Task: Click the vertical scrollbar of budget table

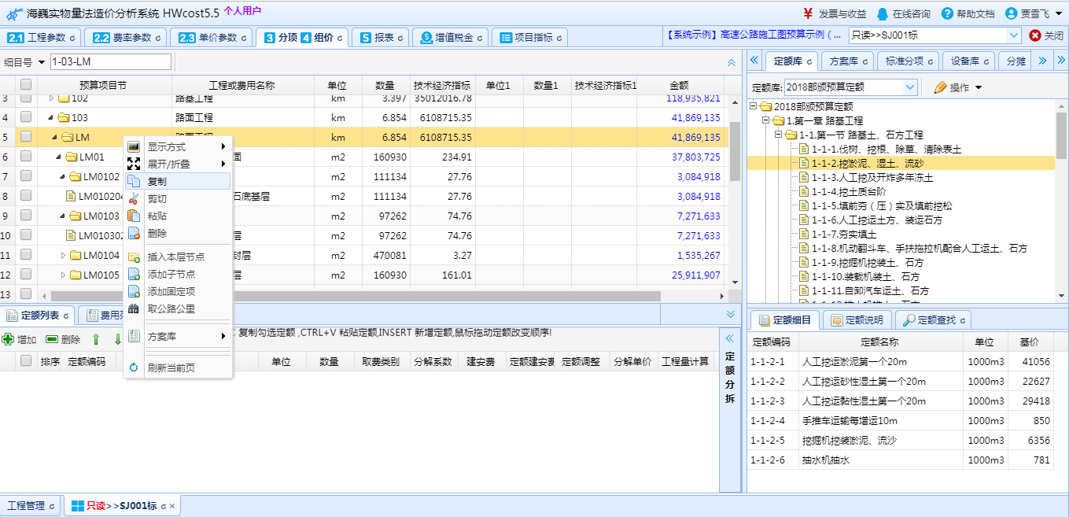Action: coord(735,151)
